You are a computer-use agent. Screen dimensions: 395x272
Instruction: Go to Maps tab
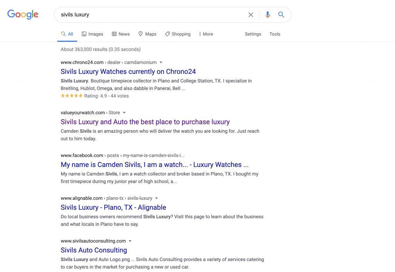(147, 34)
